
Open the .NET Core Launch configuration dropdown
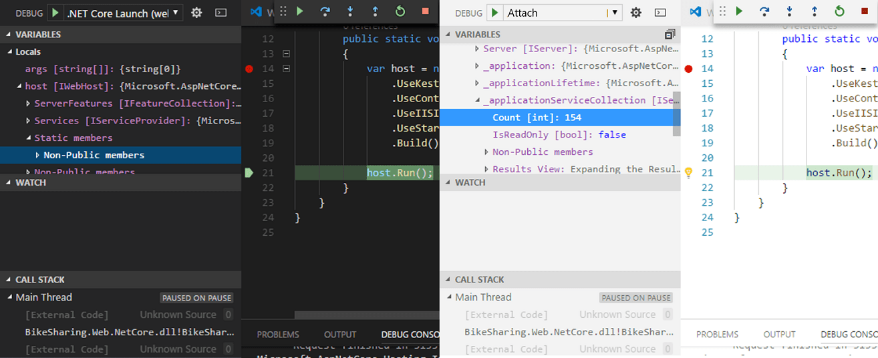[123, 12]
